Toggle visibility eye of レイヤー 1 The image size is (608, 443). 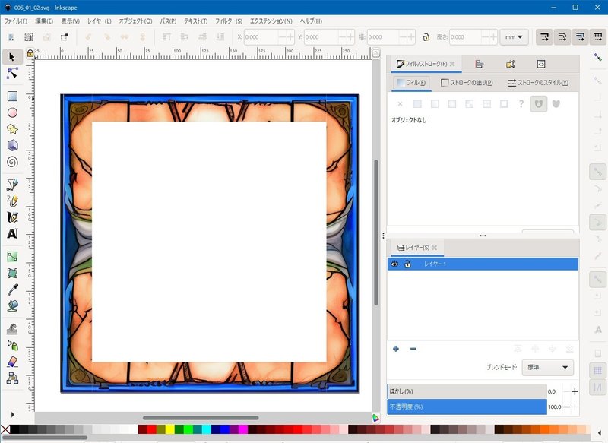tap(394, 264)
